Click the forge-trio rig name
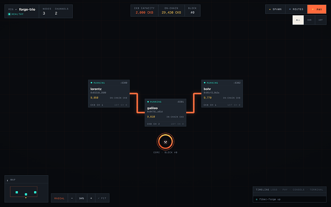Viewport: 331px width, 207px height. pos(27,9)
